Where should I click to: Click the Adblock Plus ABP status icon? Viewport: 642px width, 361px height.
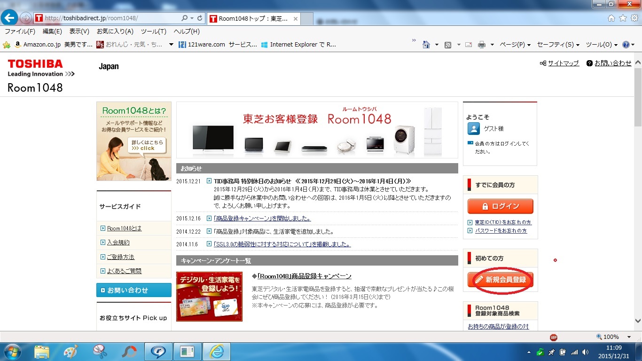click(x=554, y=337)
